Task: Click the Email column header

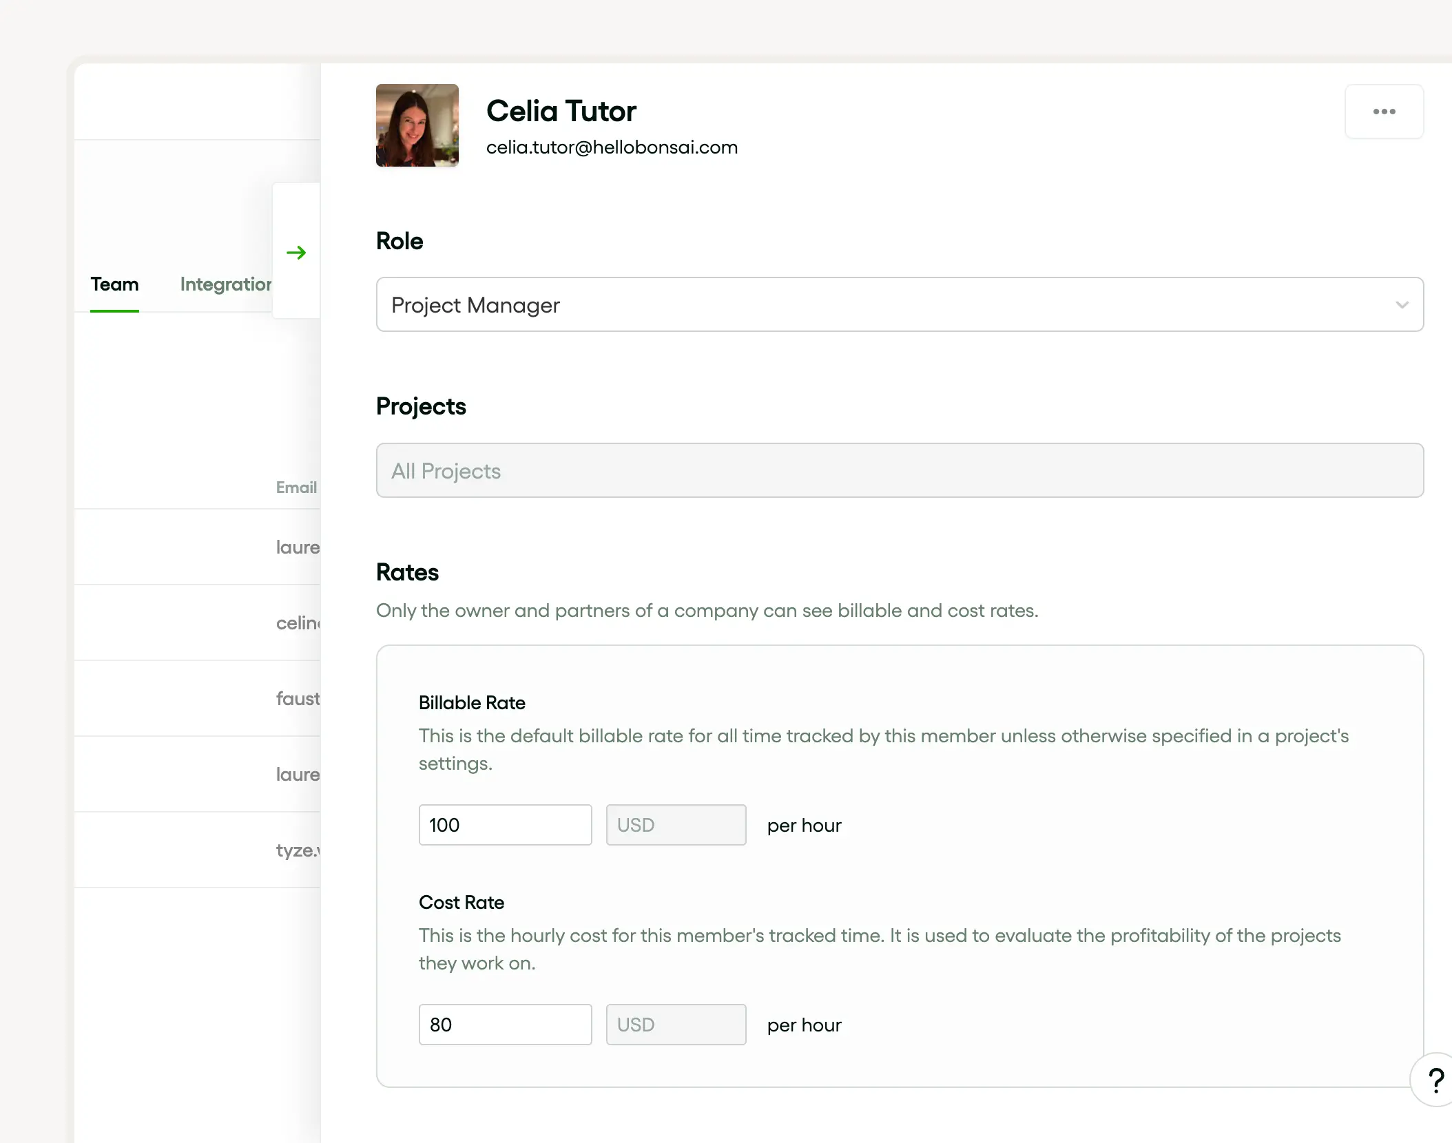Action: pos(296,487)
